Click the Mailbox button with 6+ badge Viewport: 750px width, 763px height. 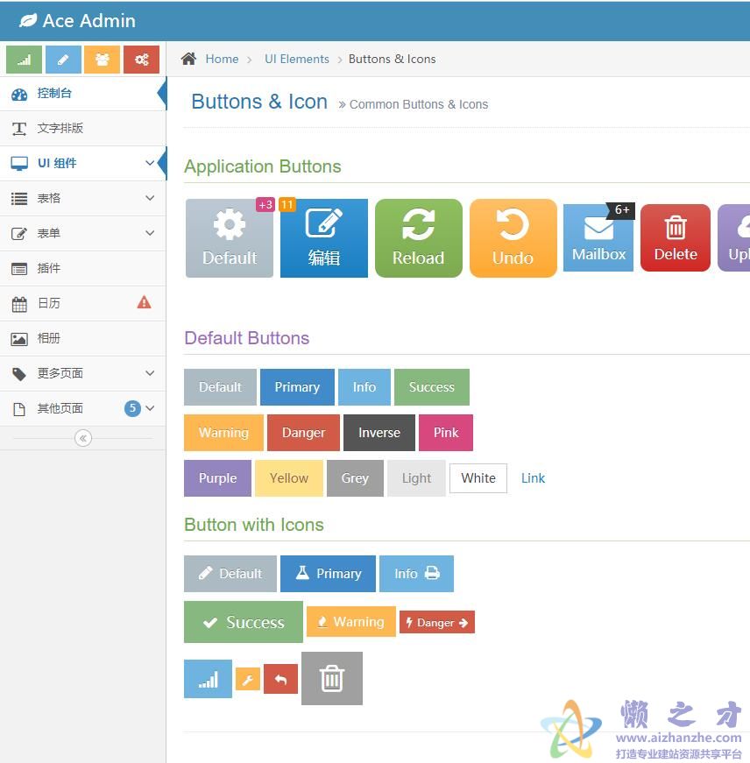tap(598, 238)
